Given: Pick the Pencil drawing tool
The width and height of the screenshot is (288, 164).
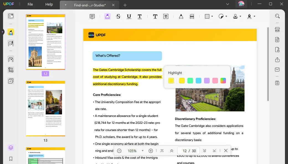Looking at the screenshot, I should [181, 16].
